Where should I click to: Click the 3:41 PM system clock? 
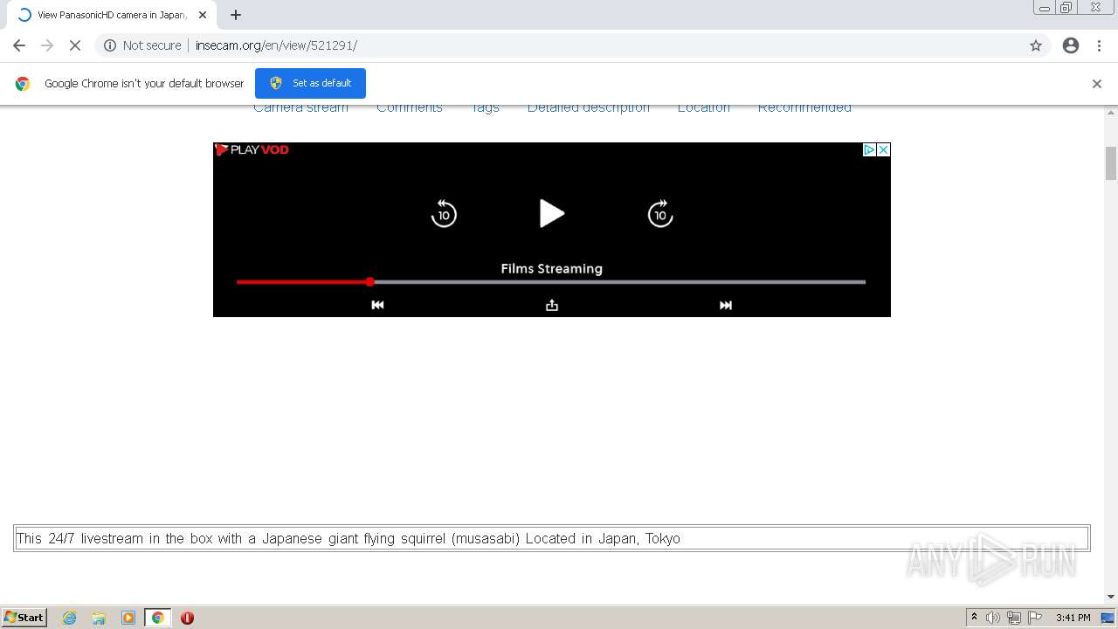pyautogui.click(x=1073, y=618)
